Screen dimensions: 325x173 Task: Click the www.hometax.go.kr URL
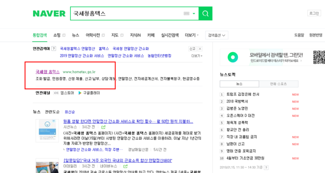click(79, 72)
